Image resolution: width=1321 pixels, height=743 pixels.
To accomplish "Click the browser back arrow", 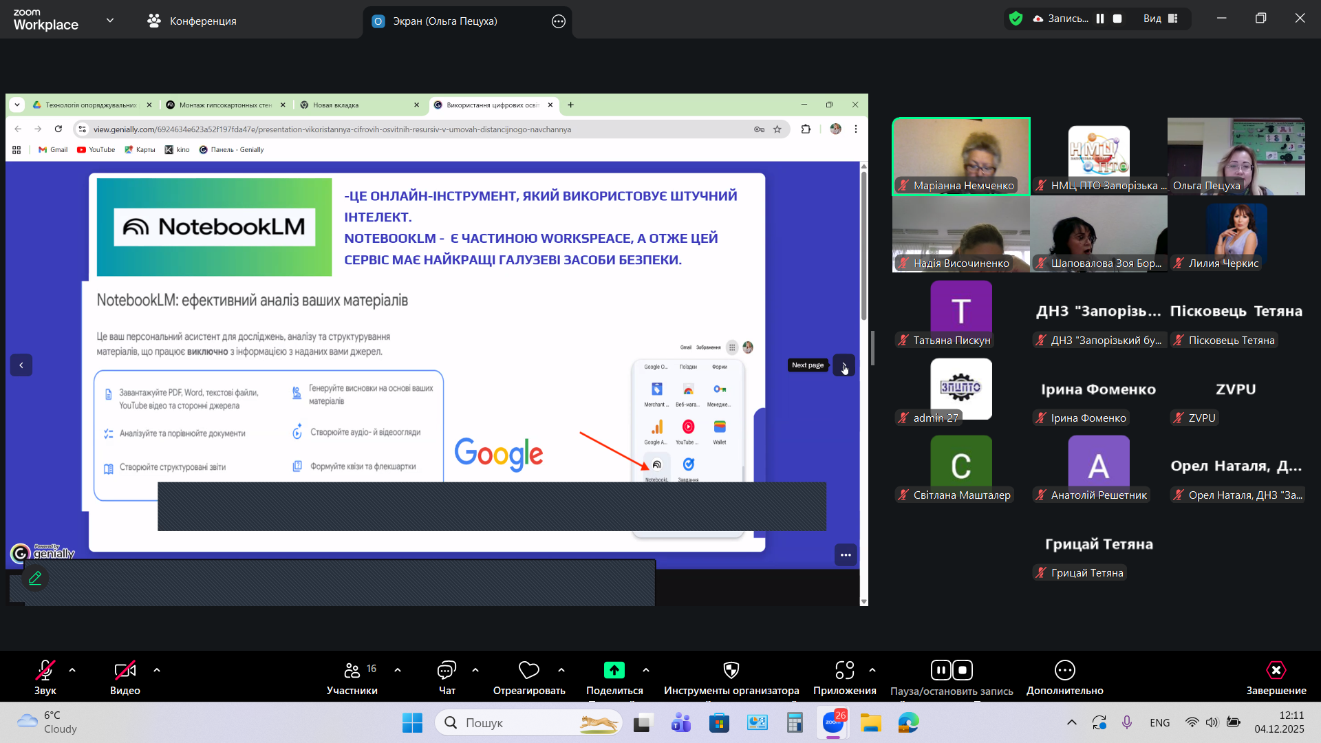I will [18, 129].
